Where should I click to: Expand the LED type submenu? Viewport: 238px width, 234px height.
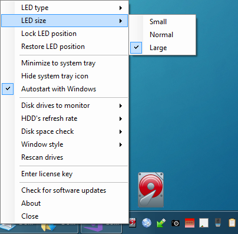coord(64,8)
